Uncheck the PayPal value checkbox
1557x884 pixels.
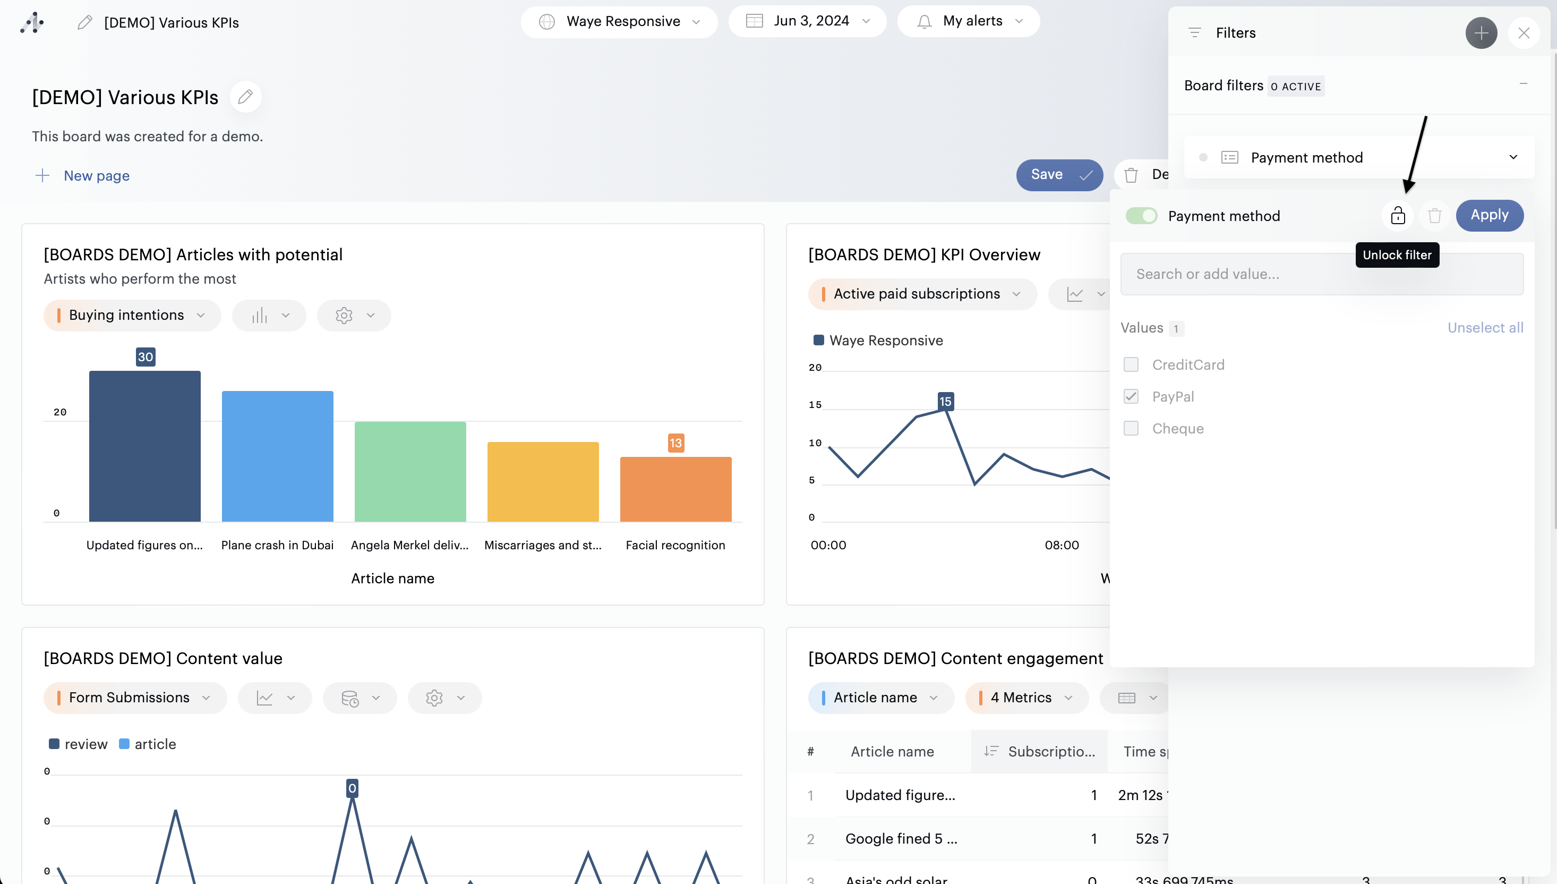(1131, 396)
